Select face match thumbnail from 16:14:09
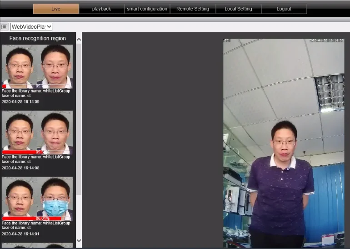Image resolution: width=350 pixels, height=249 pixels. click(37, 66)
